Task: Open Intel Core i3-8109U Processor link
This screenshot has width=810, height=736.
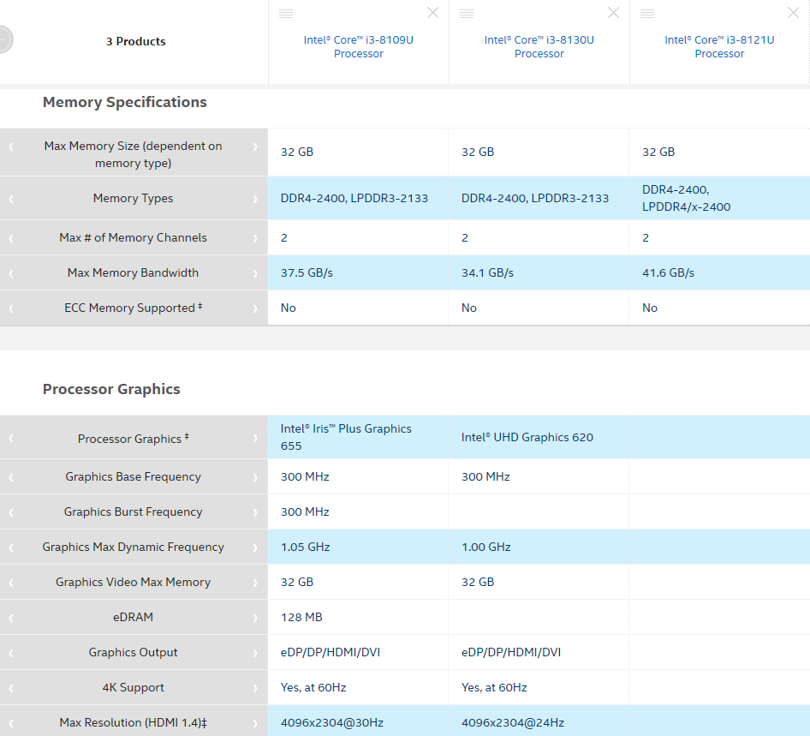Action: point(359,46)
